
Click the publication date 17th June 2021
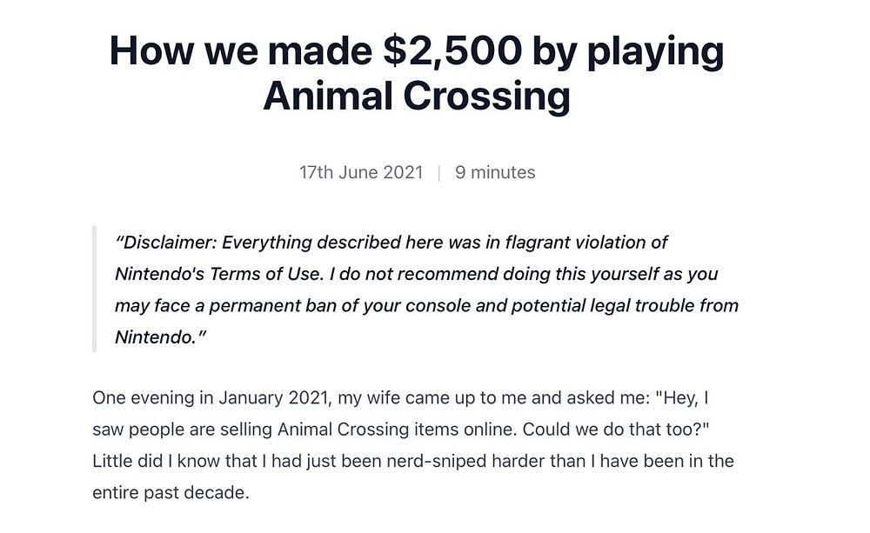coord(361,172)
